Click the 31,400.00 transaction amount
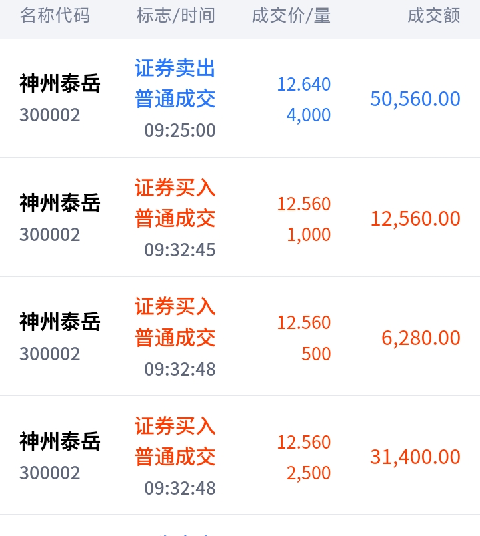480x536 pixels. (415, 457)
